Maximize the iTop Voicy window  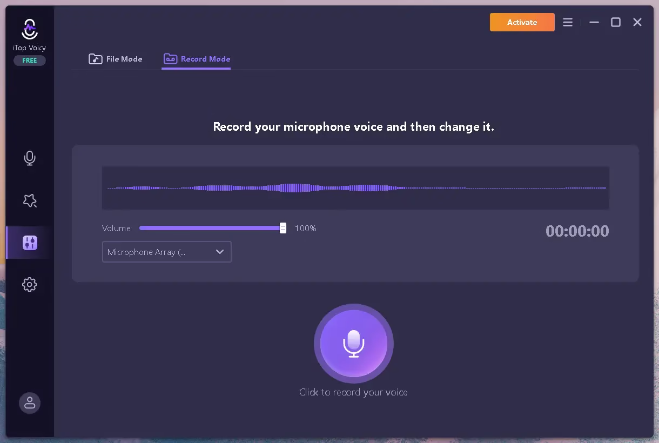pos(616,22)
